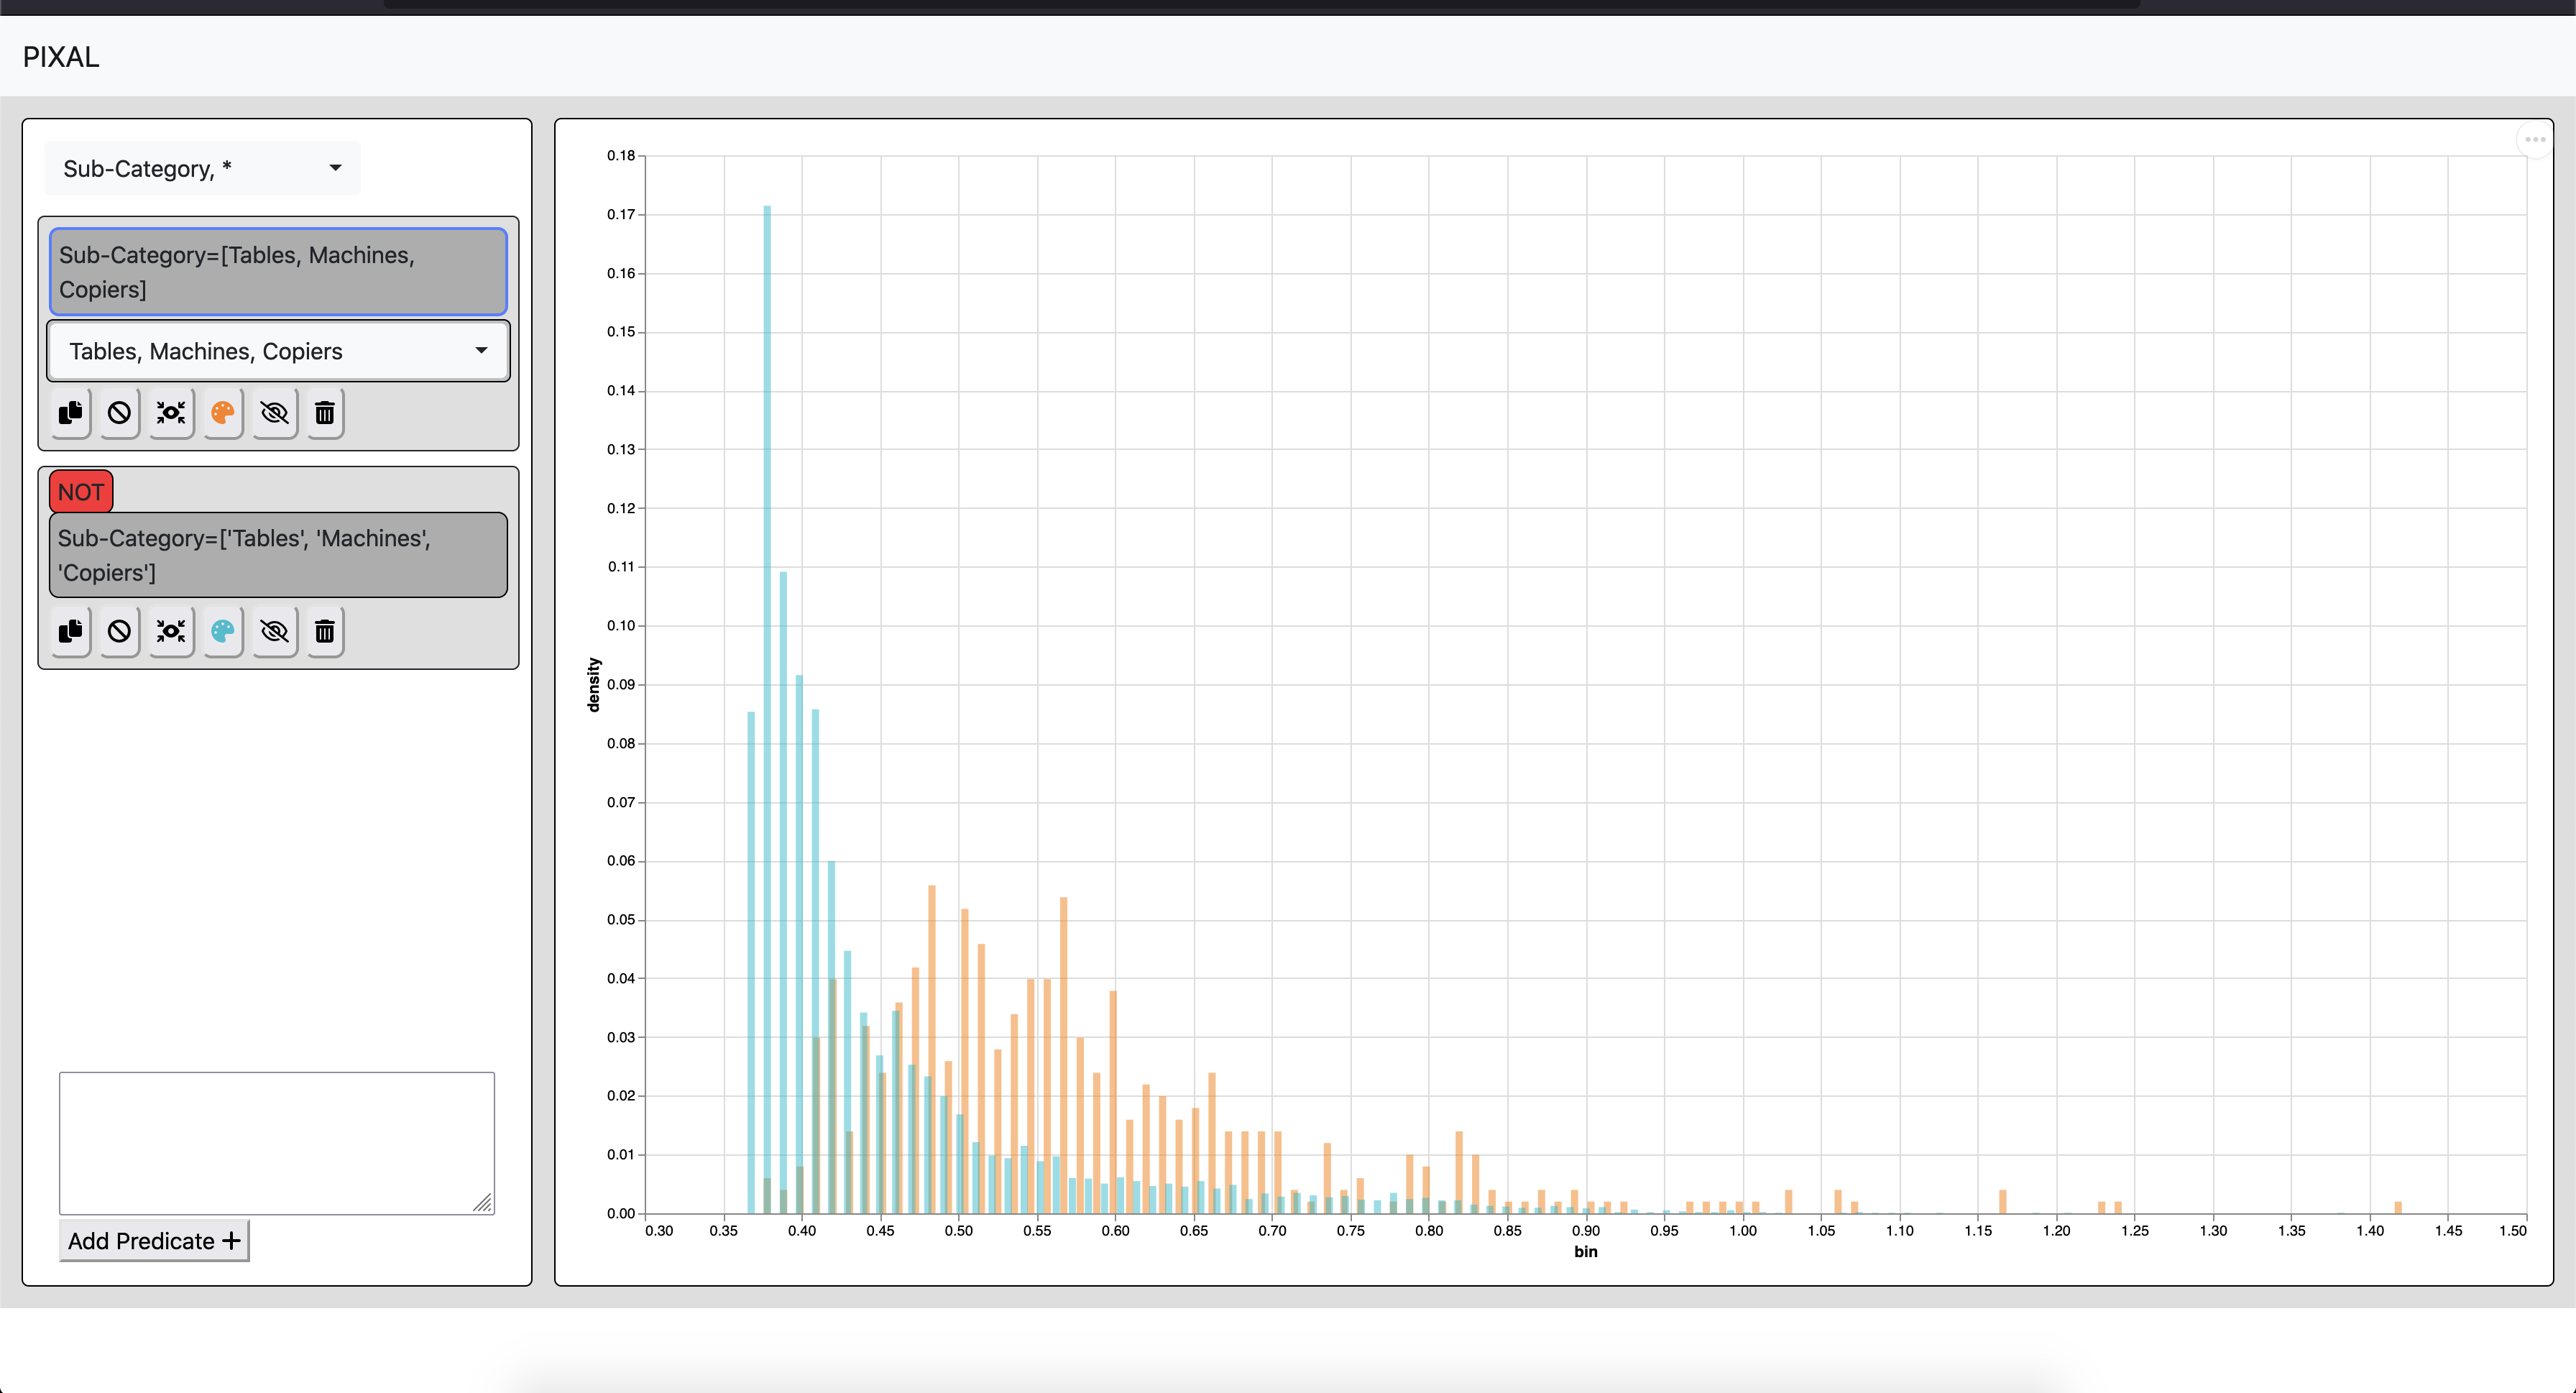The image size is (2576, 1393).
Task: Open chart options ellipsis menu
Action: click(2534, 139)
